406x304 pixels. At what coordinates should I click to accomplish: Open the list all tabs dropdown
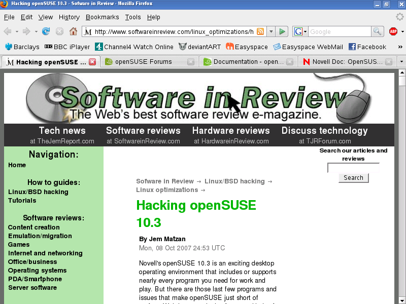(401, 62)
